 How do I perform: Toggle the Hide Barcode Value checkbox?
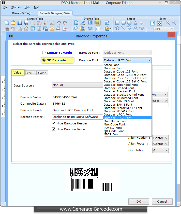coord(54,129)
